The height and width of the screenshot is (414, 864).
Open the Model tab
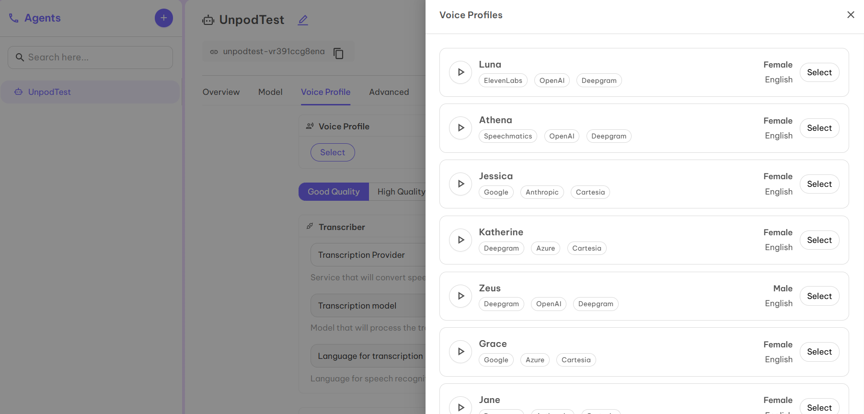pos(270,92)
